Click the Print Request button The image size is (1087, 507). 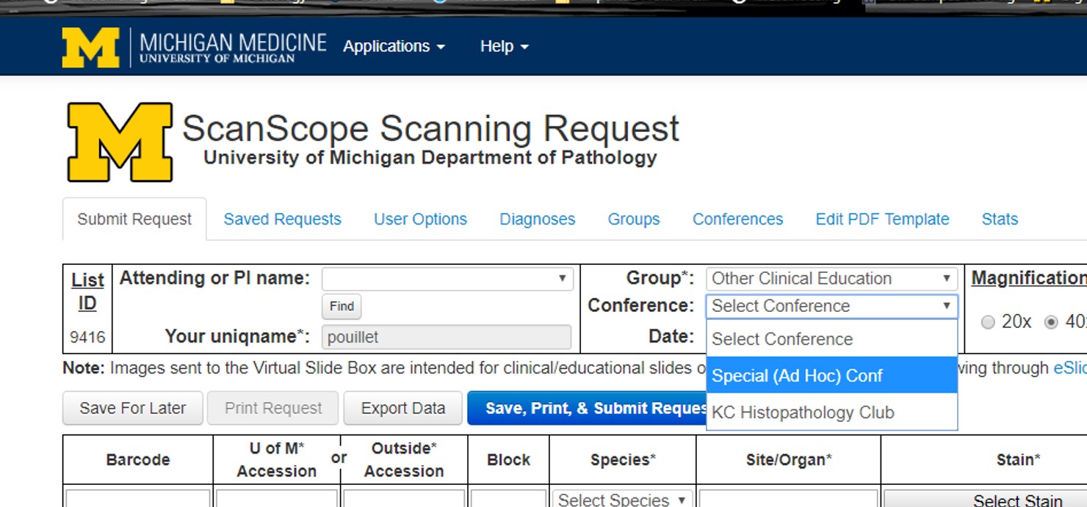click(x=273, y=409)
